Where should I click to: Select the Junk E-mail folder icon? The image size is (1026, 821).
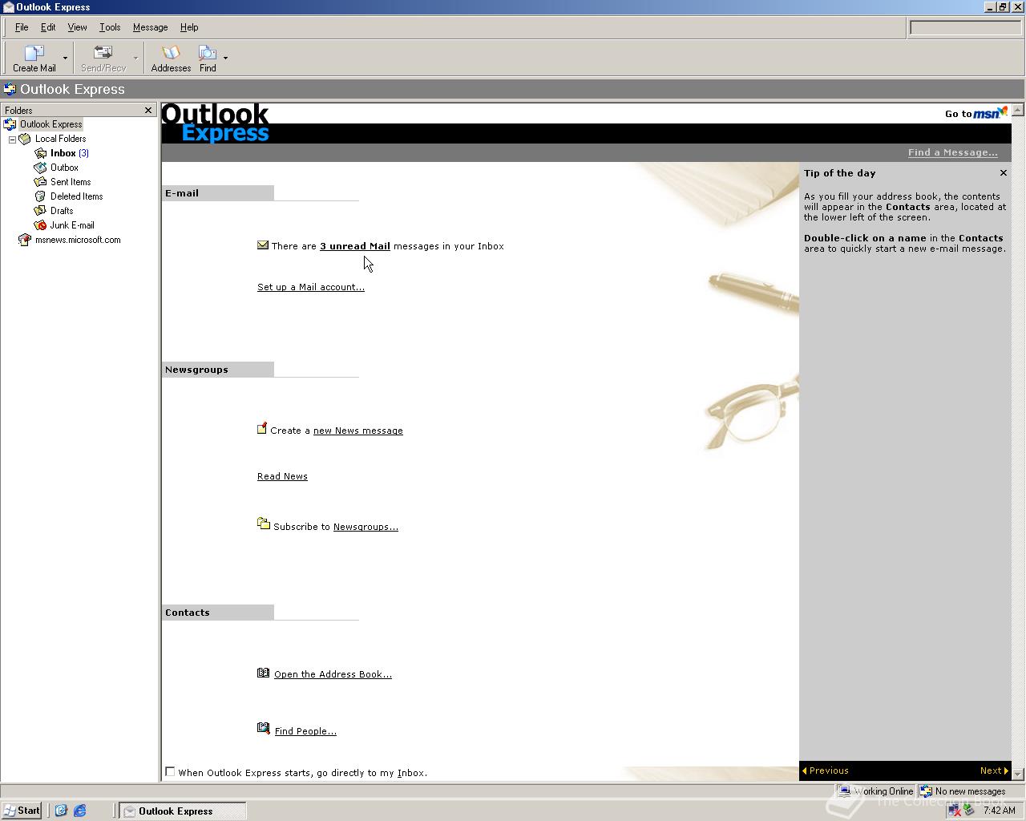41,225
